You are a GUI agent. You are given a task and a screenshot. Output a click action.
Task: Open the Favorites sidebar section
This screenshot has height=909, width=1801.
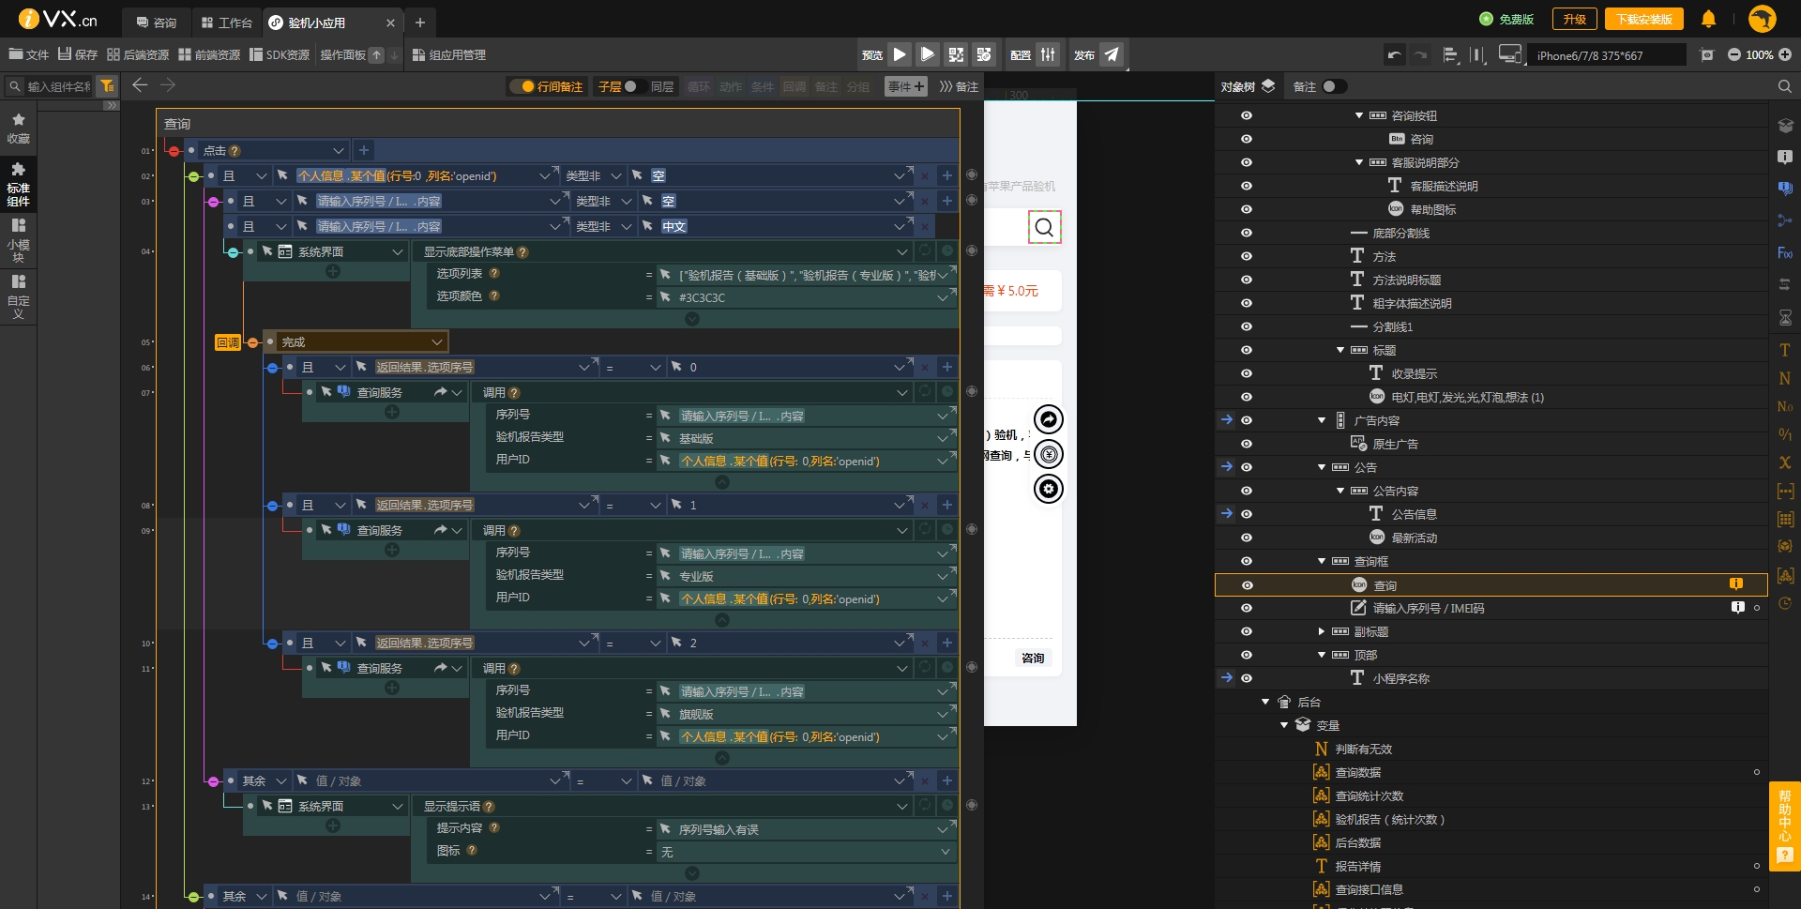[18, 129]
